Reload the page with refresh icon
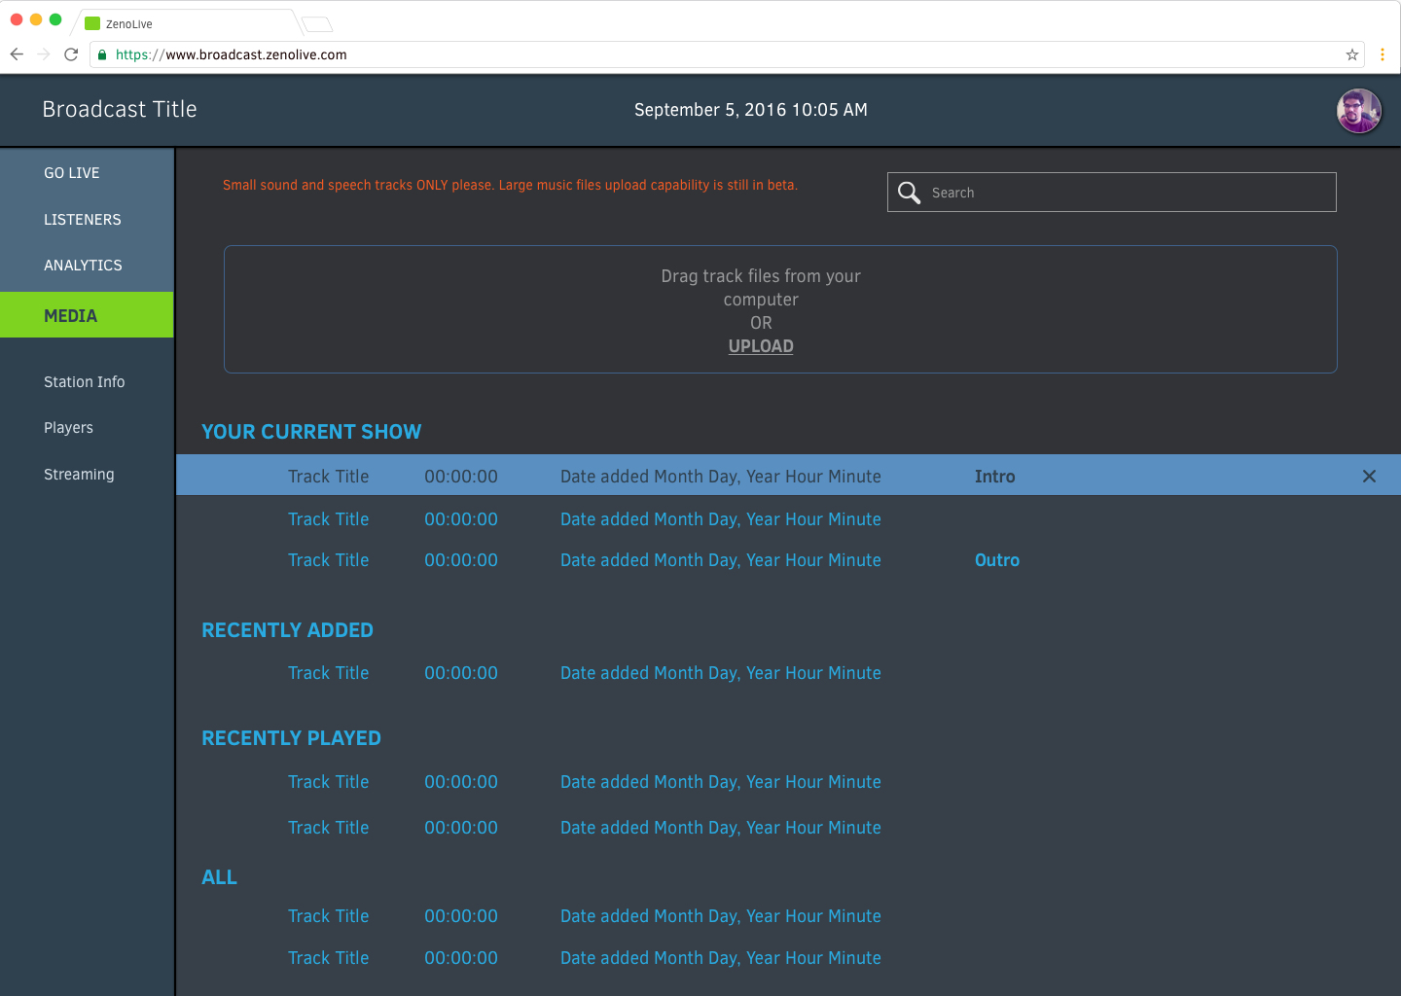Image resolution: width=1401 pixels, height=996 pixels. (71, 54)
